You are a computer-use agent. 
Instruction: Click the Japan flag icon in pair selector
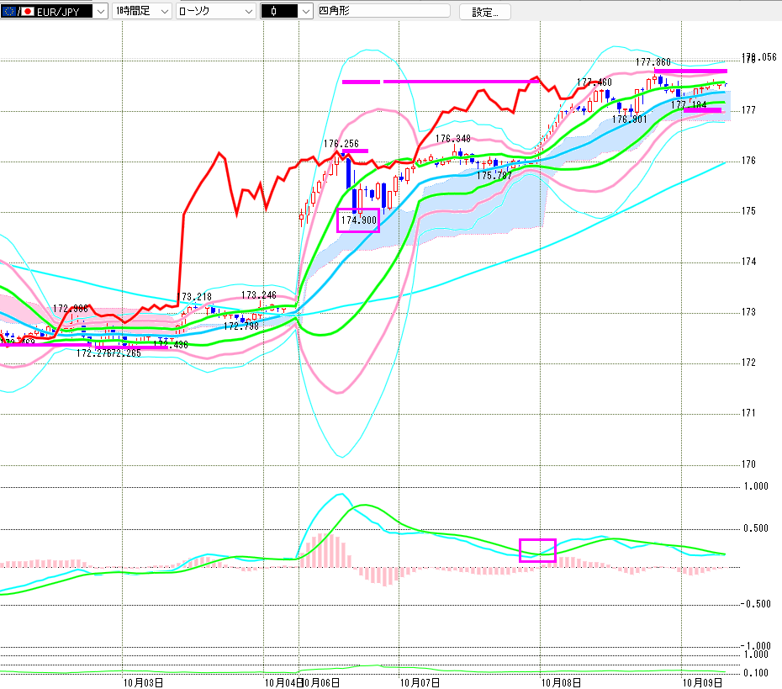[27, 12]
